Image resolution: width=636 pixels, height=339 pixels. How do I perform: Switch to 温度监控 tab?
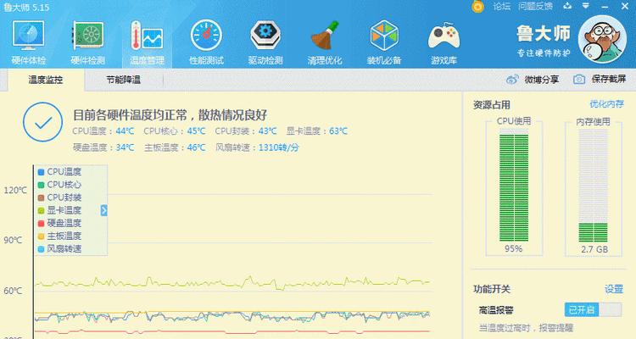tap(46, 80)
